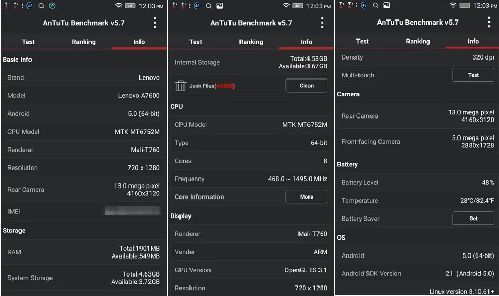Switch to Ranking tab in right screen

[418, 41]
